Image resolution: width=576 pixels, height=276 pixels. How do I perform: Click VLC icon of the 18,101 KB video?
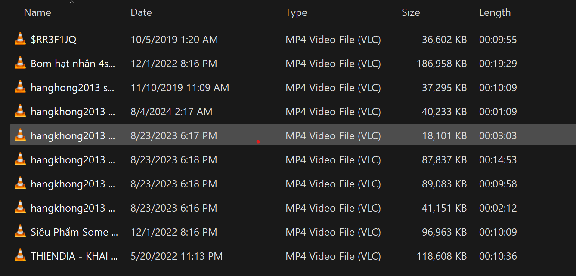tap(20, 135)
